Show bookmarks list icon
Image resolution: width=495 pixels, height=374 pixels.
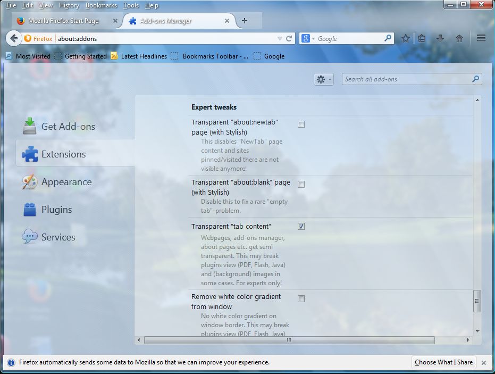point(422,38)
